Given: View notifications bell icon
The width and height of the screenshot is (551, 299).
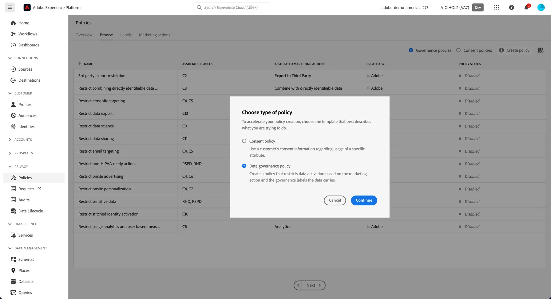Looking at the screenshot, I should point(526,7).
